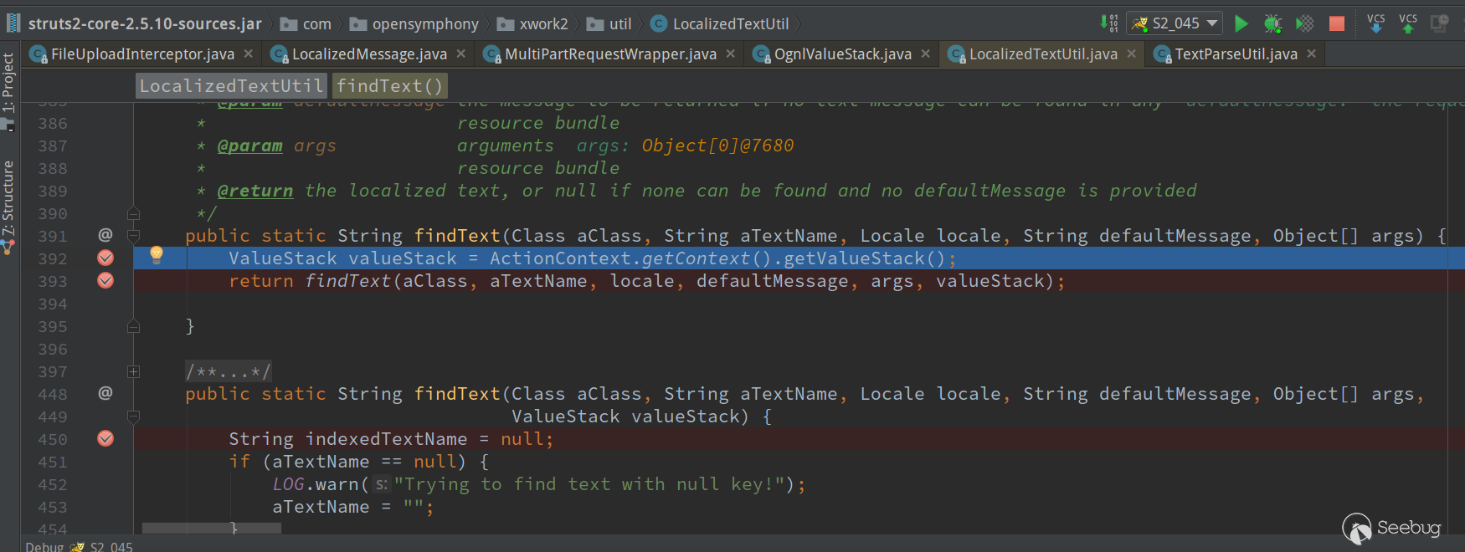The image size is (1465, 552).
Task: Open the Debug S2_045 tool window tab
Action: 79,546
